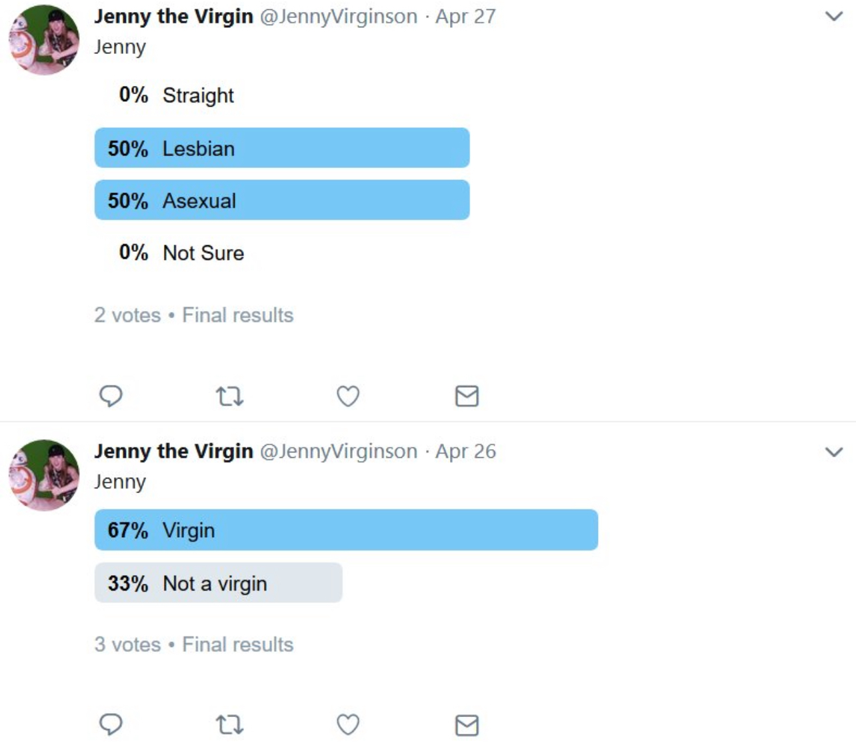Click the Apr 26 timestamp link
856x743 pixels.
pos(466,452)
